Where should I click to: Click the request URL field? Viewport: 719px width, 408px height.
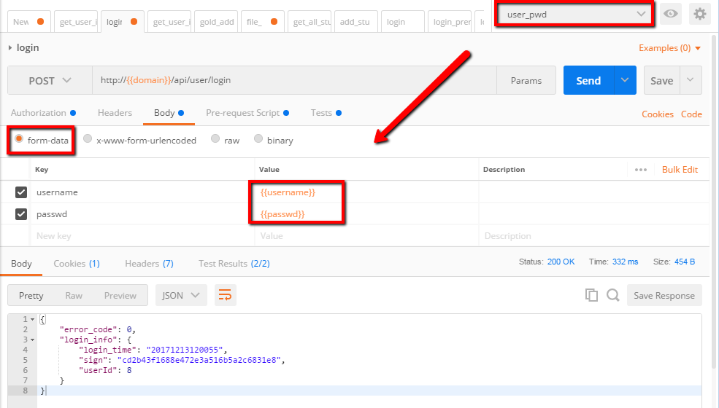click(x=294, y=81)
